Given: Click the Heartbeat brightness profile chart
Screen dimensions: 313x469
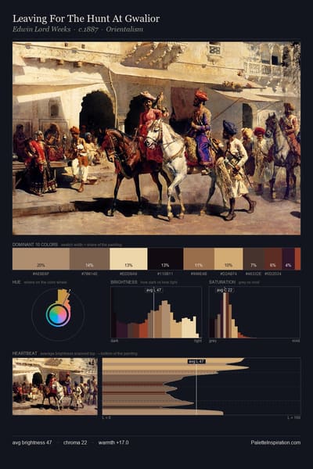Looking at the screenshot, I should [x=202, y=386].
